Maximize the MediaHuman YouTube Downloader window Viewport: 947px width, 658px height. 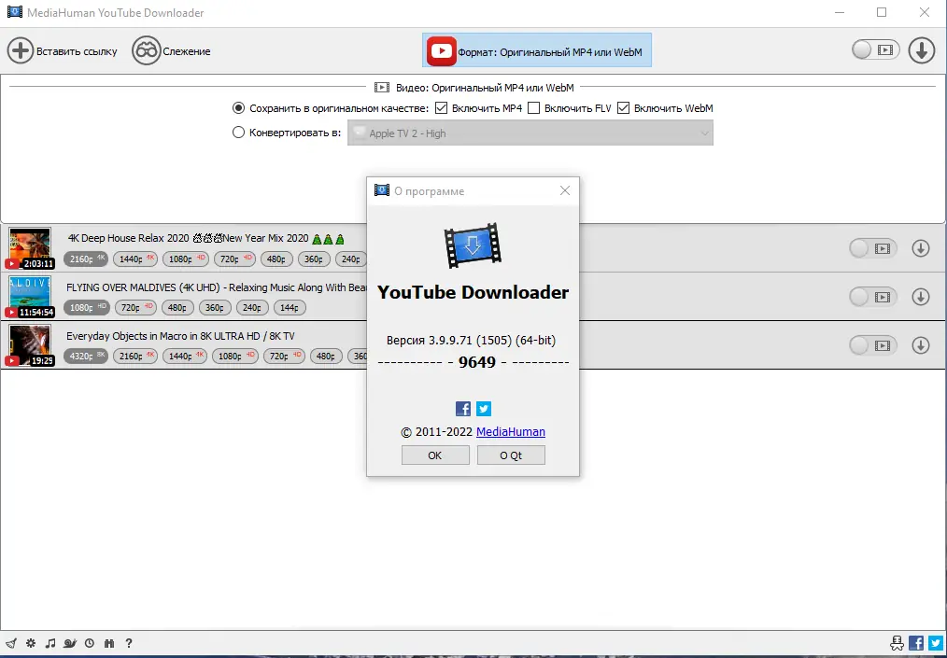point(882,12)
